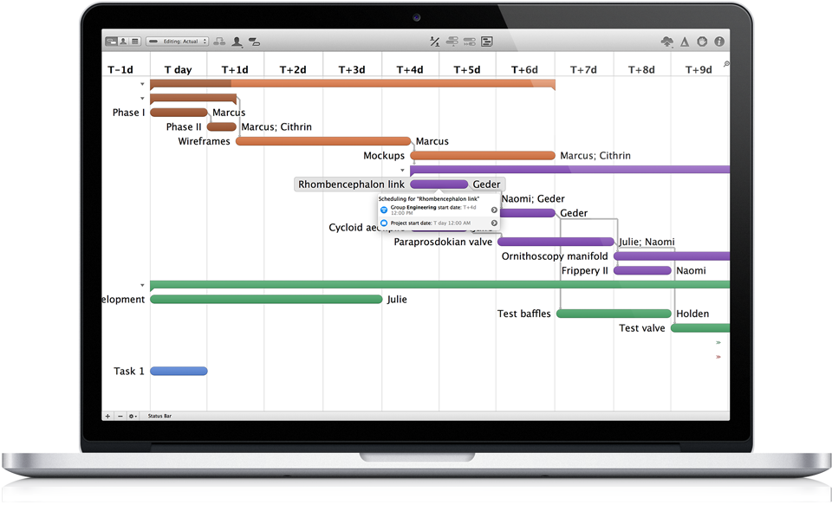Click the add task/milestone toolbar icon
This screenshot has height=511, width=832.
coord(255,42)
